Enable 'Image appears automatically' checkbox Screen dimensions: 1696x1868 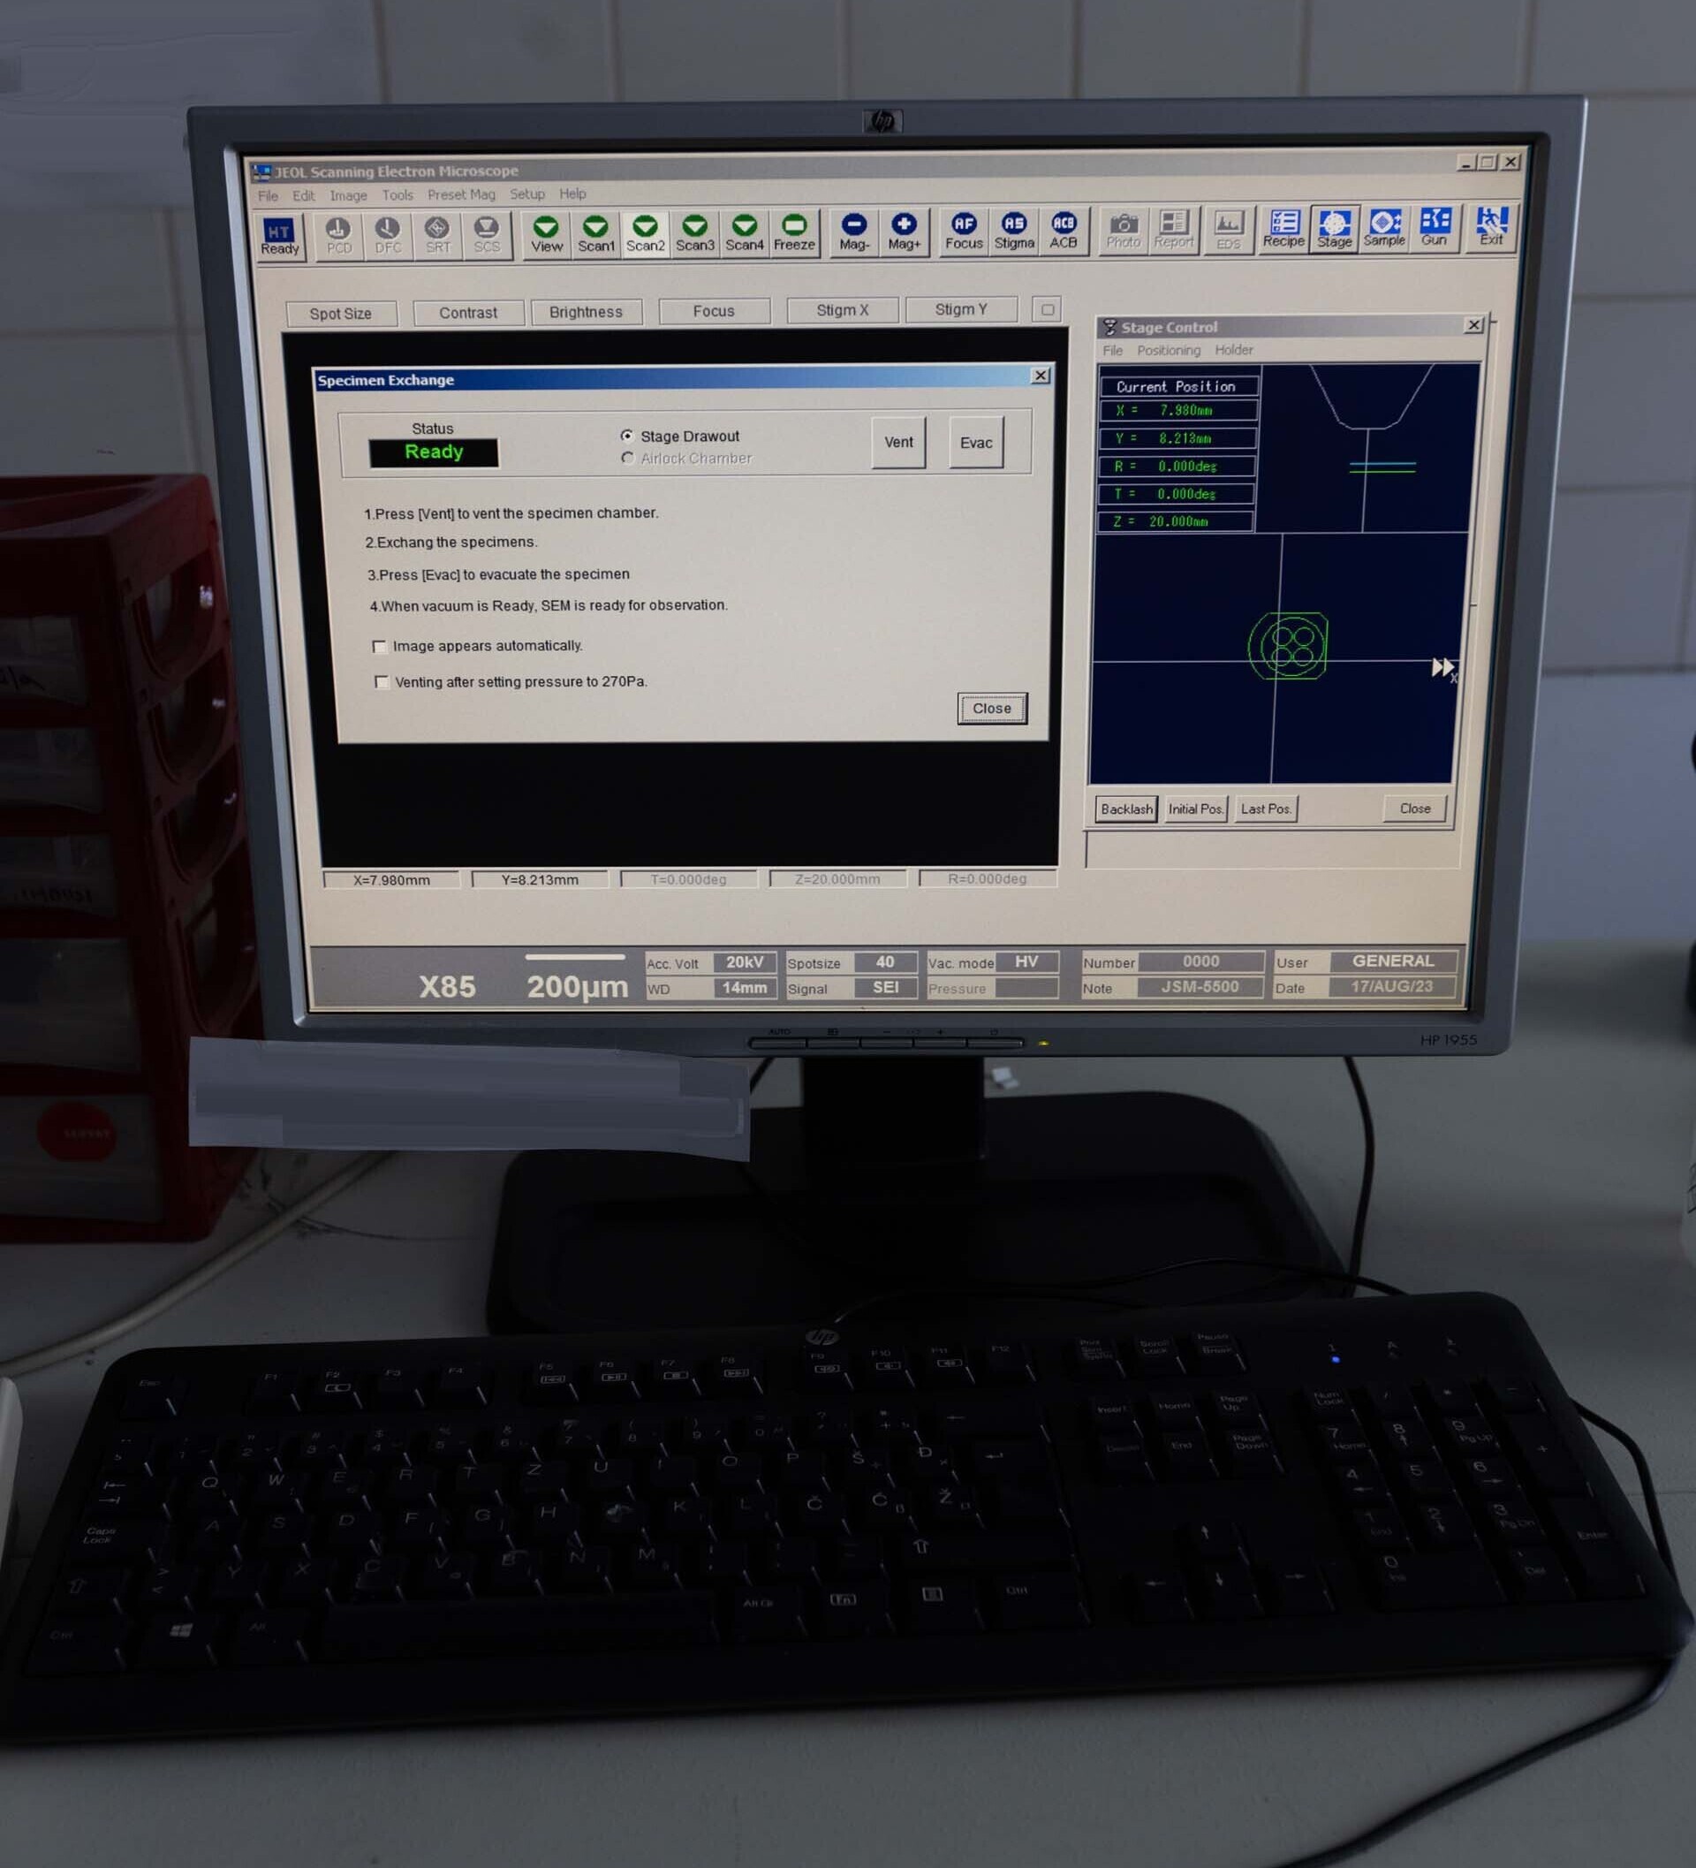pos(379,646)
